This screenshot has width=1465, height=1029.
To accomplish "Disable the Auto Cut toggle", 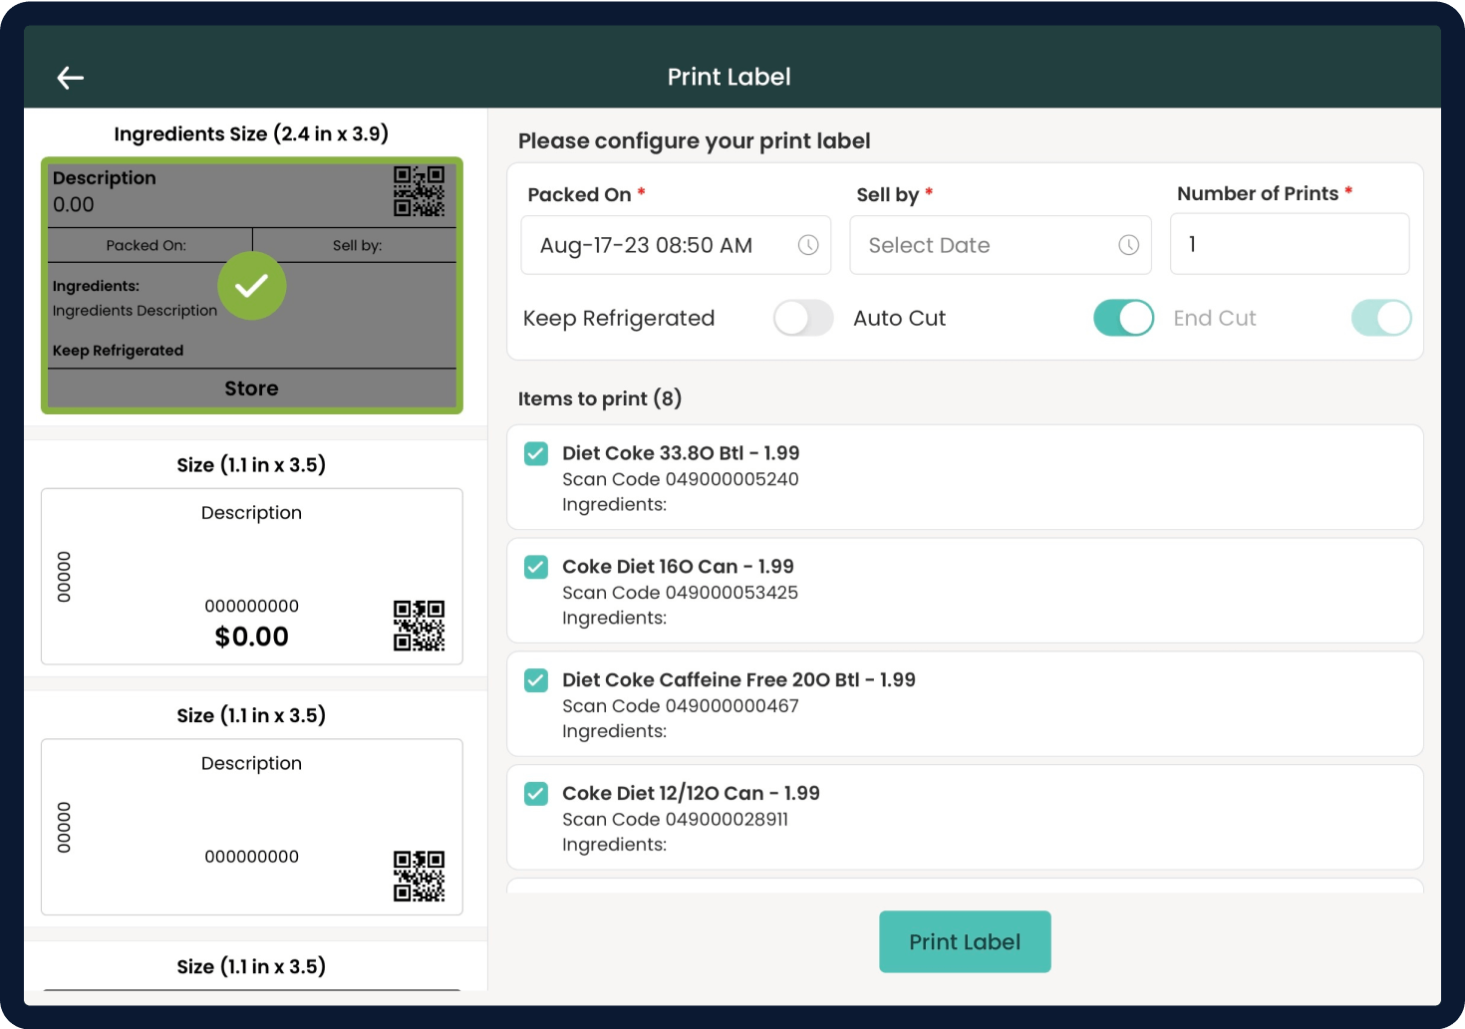I will click(1123, 319).
